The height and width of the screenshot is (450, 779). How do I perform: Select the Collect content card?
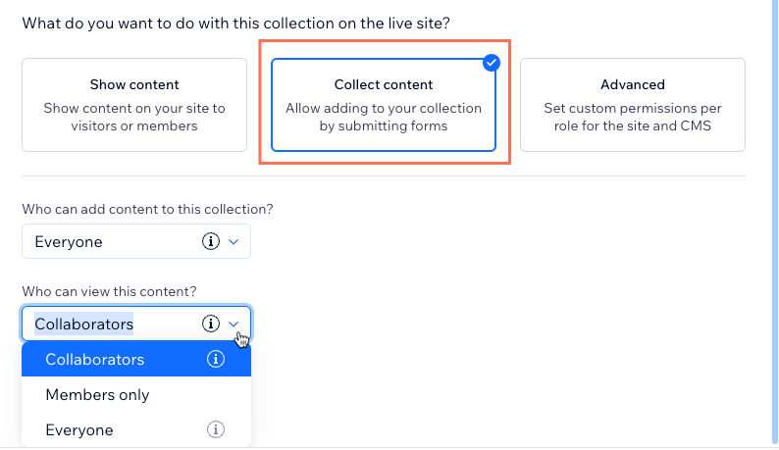384,105
